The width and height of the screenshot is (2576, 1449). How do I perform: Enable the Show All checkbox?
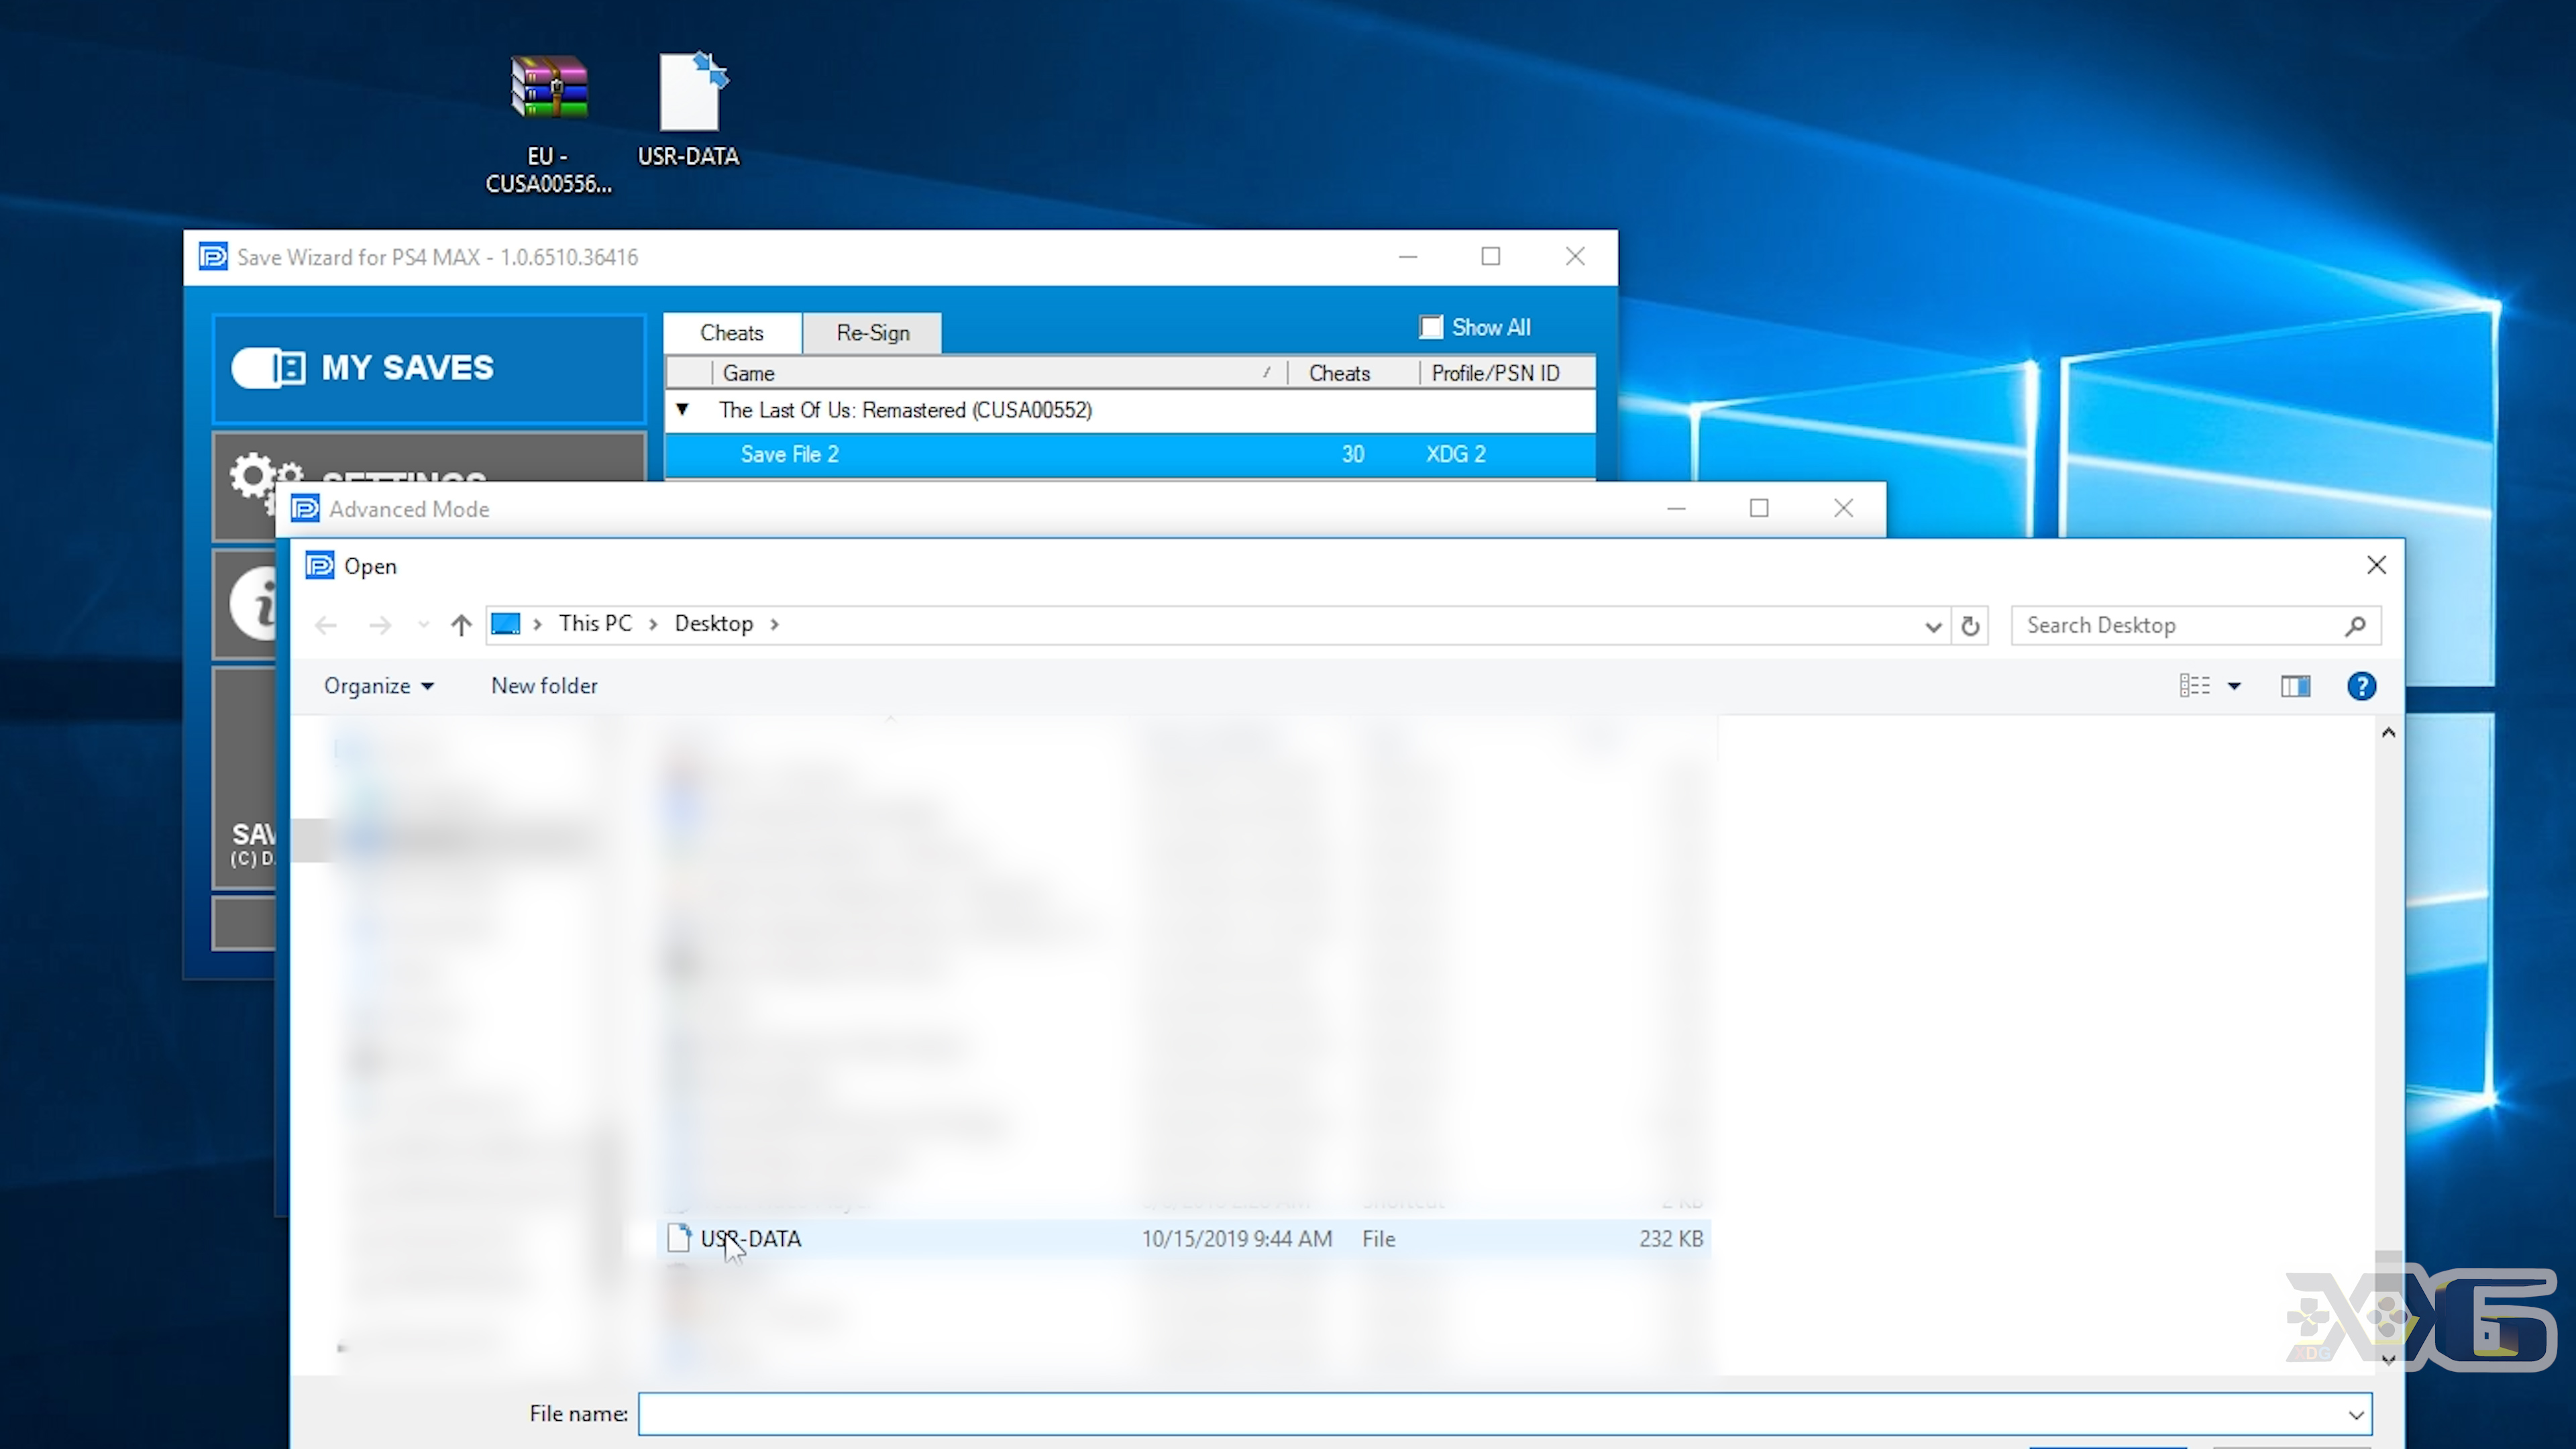coord(1431,327)
